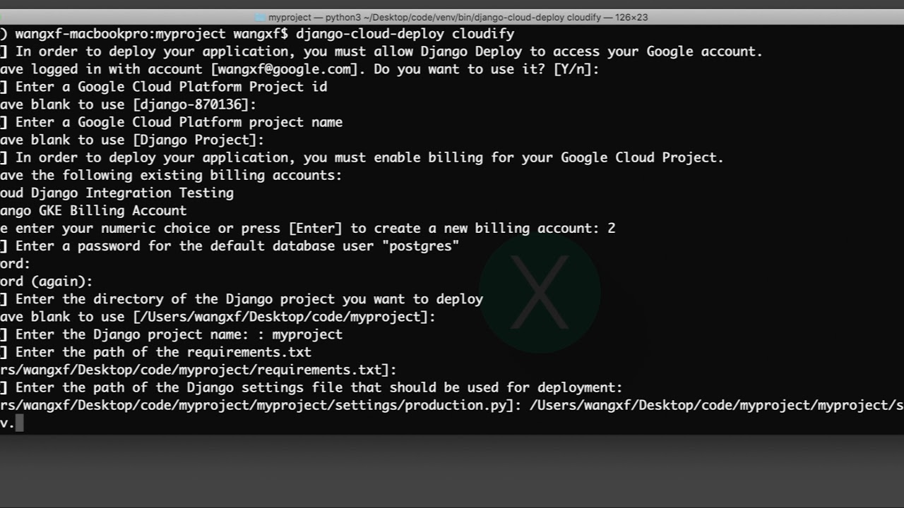Click the 'django-cloud-deploy cloudify' command text

405,34
